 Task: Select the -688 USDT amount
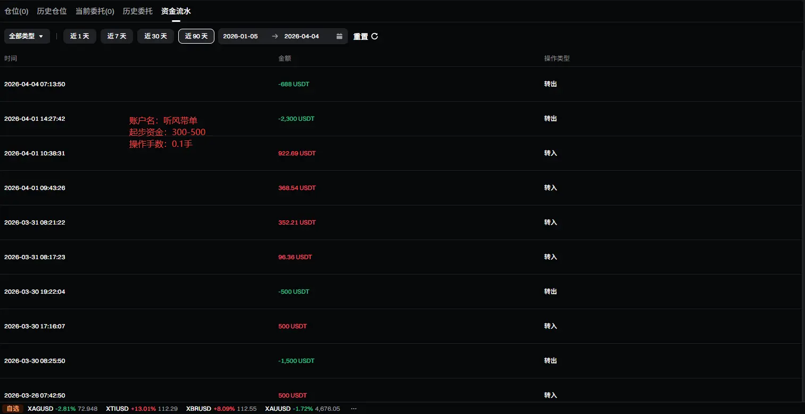tap(294, 84)
